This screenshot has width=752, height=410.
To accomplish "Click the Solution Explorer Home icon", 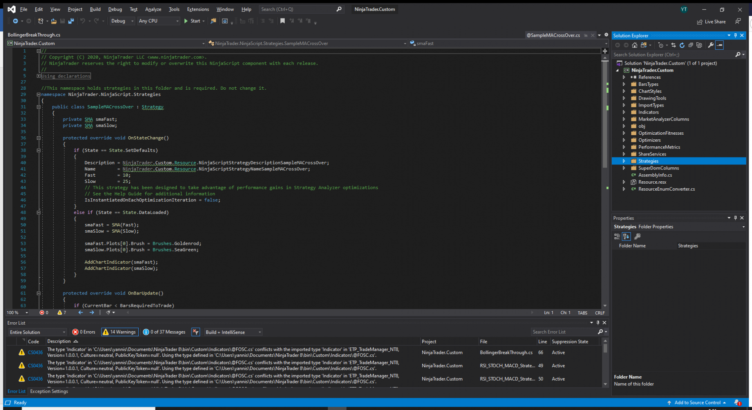I will [x=634, y=45].
